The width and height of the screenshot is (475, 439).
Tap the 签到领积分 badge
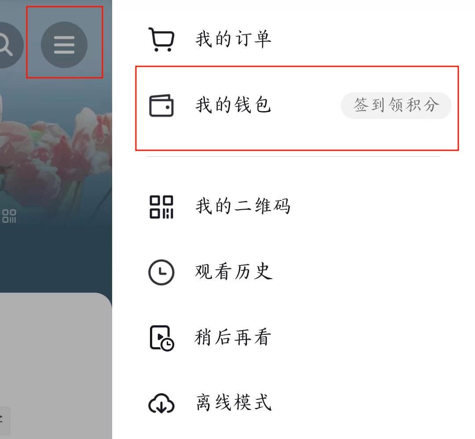pyautogui.click(x=396, y=105)
